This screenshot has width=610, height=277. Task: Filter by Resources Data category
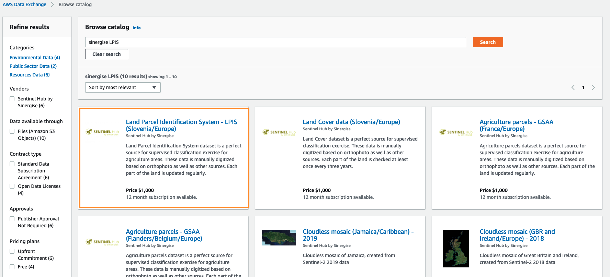pyautogui.click(x=30, y=75)
